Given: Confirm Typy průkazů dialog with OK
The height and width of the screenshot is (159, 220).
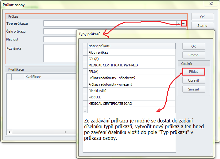Looking at the screenshot, I should 193,46.
